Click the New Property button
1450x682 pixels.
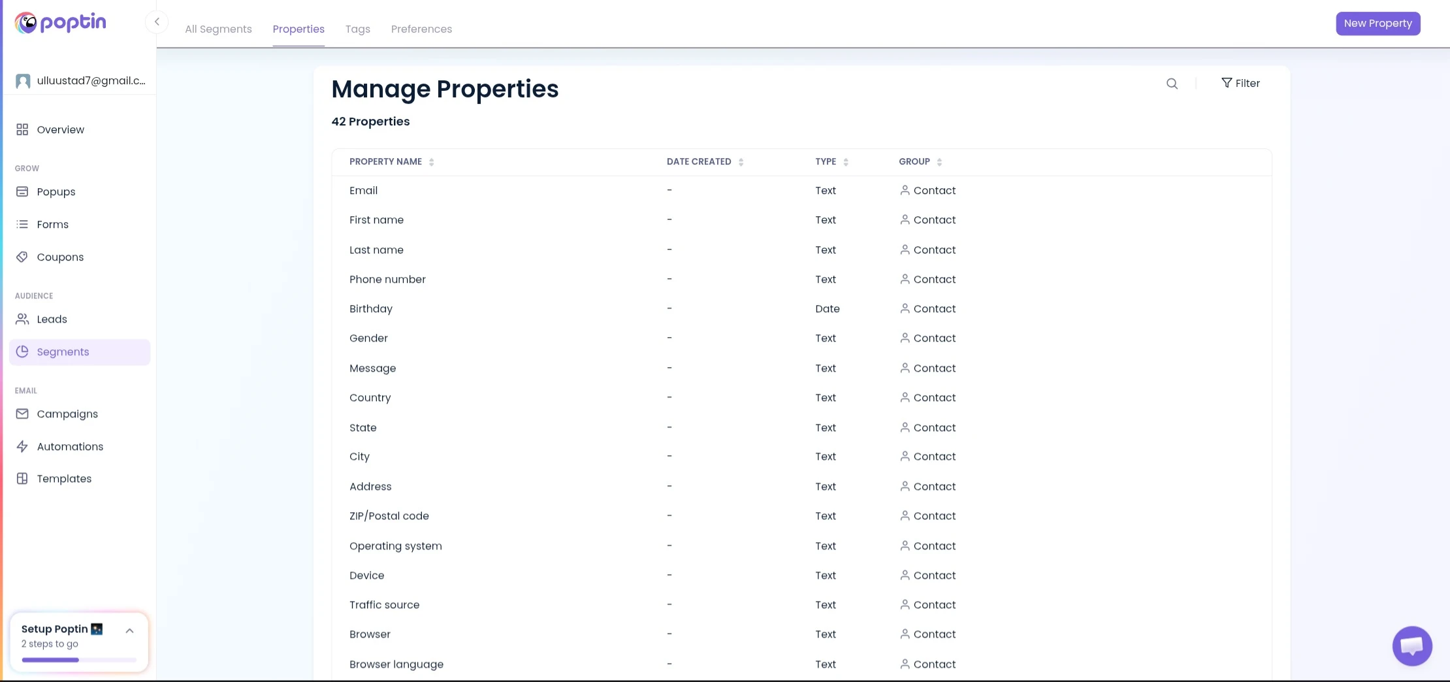tap(1378, 24)
